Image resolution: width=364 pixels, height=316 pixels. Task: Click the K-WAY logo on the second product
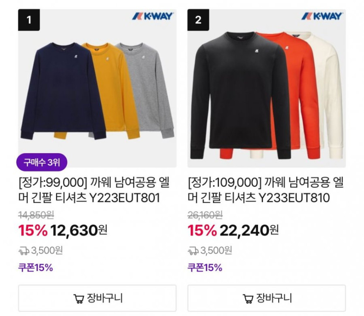tap(322, 16)
